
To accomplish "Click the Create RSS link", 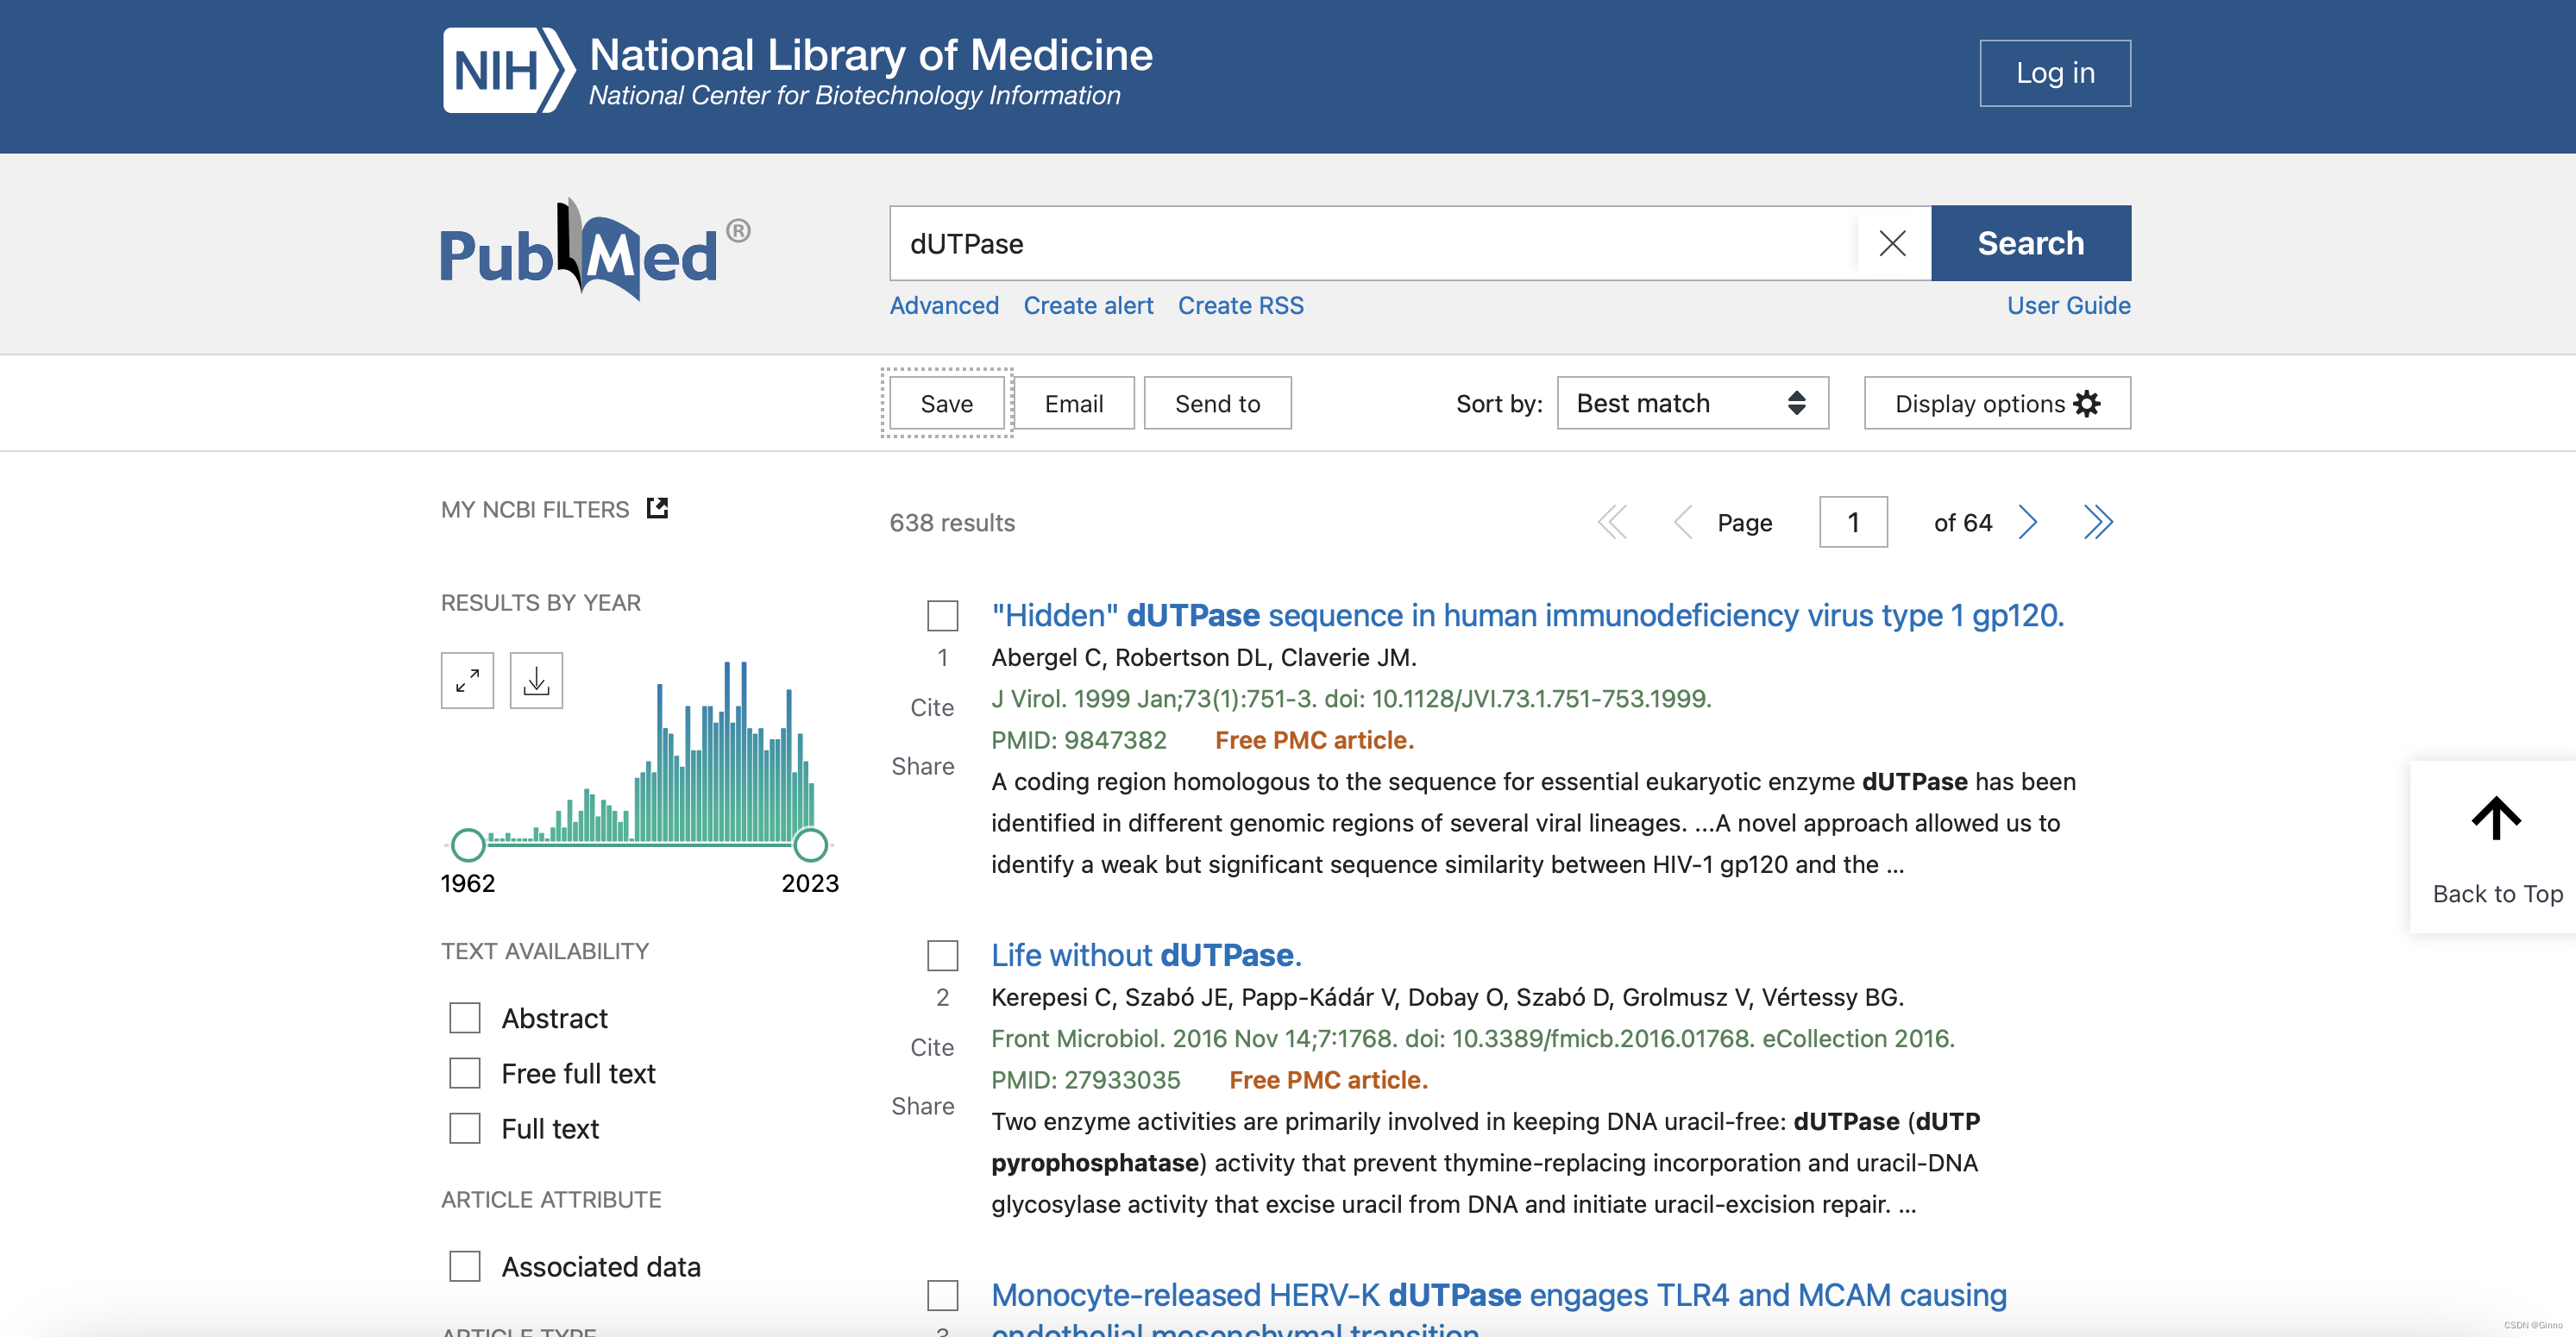I will coord(1240,305).
